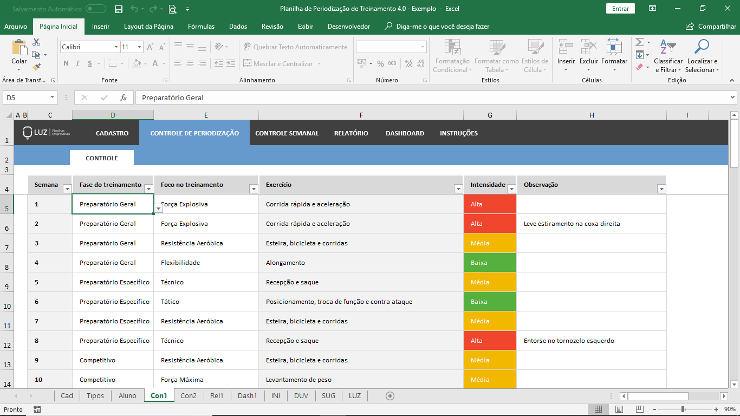Switch to Page Layout view in status bar
The height and width of the screenshot is (416, 740).
[x=619, y=409]
